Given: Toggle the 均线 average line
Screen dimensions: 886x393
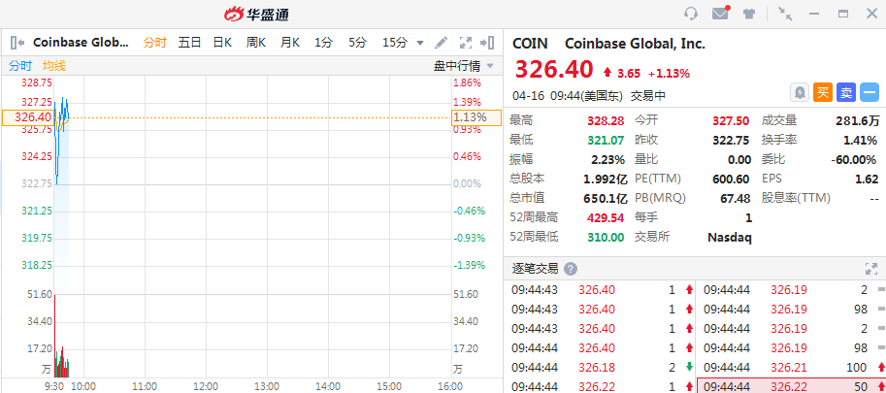Looking at the screenshot, I should [x=54, y=66].
